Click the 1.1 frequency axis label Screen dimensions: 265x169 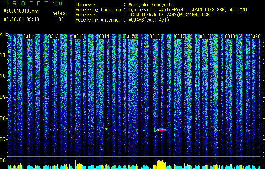[3, 55]
